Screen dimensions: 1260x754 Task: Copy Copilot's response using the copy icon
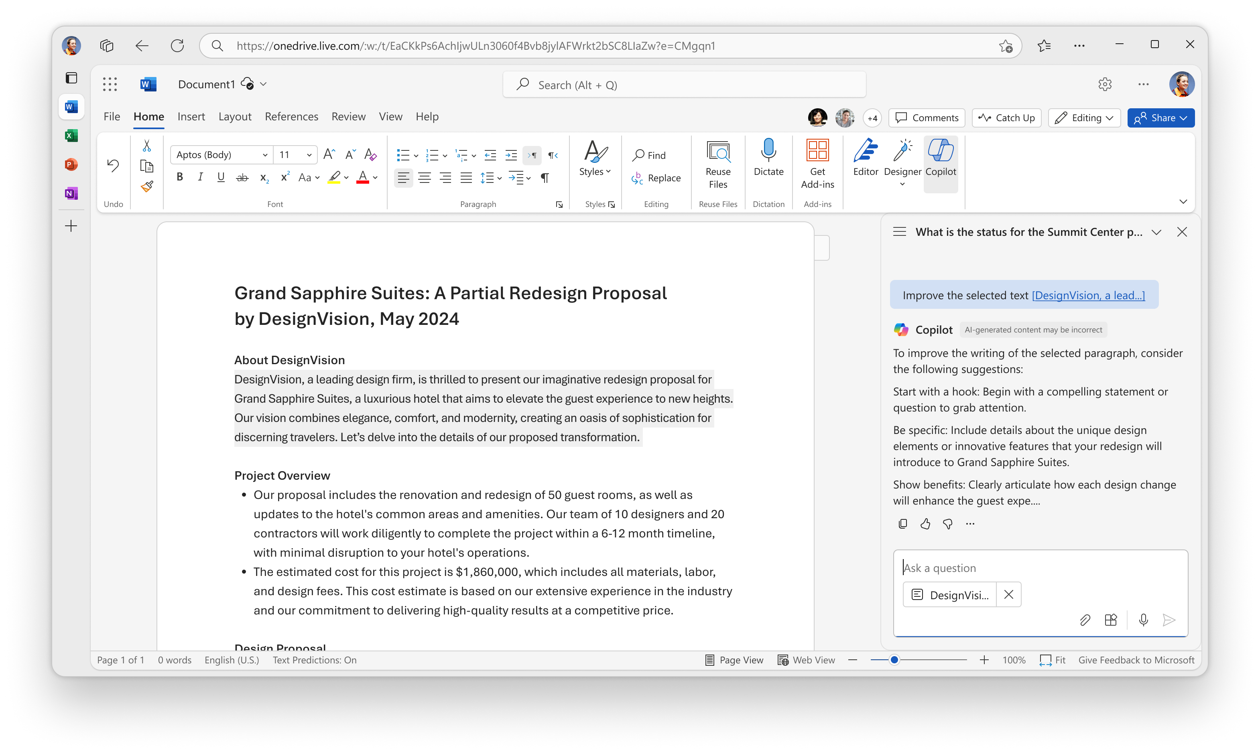902,523
